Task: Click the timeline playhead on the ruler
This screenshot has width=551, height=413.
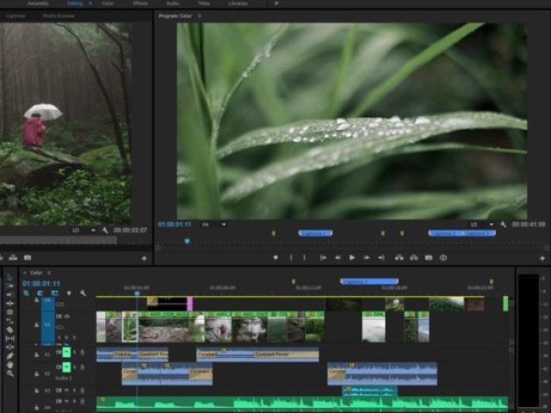Action: pyautogui.click(x=137, y=293)
